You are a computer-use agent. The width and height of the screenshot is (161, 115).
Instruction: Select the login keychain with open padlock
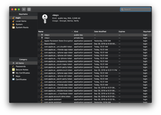click(23, 18)
